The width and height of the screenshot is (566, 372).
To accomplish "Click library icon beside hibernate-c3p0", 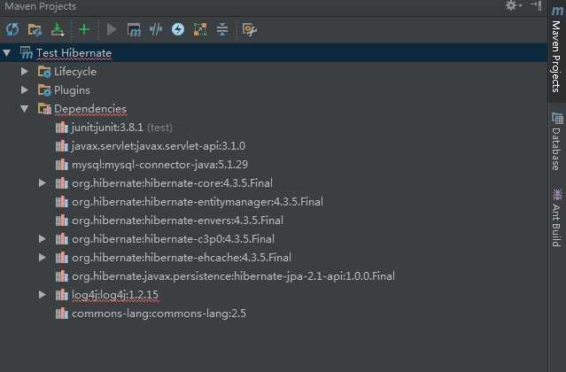I will tap(62, 239).
